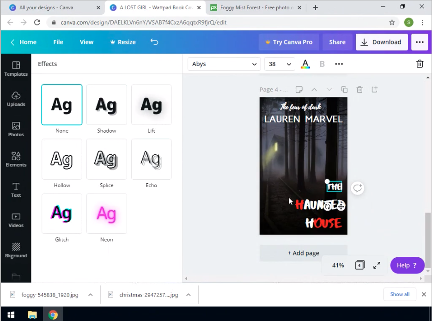Click + Add page button
Image resolution: width=432 pixels, height=321 pixels.
coord(304,253)
